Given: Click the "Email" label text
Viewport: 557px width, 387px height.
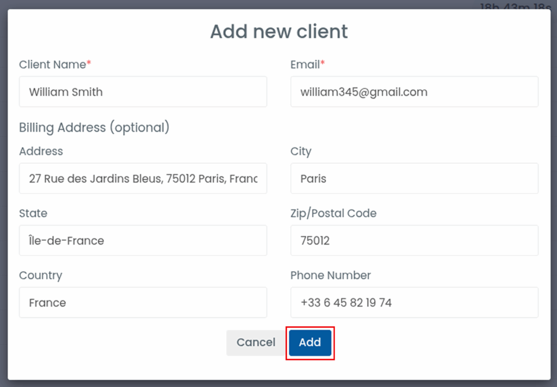Looking at the screenshot, I should coord(305,65).
